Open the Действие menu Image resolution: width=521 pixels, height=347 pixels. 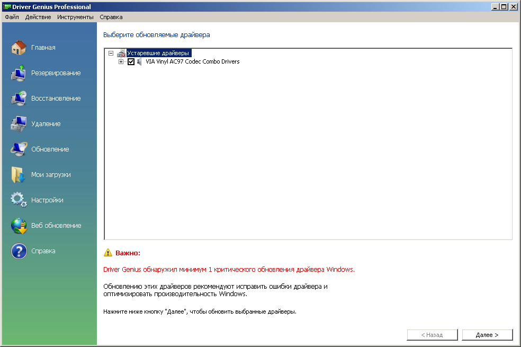click(38, 17)
